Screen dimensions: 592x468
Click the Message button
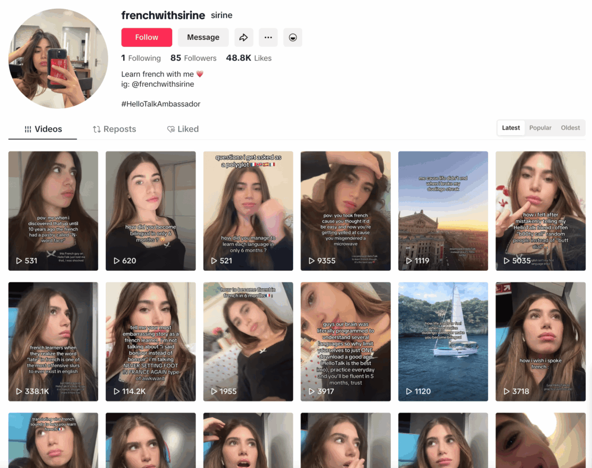(203, 38)
